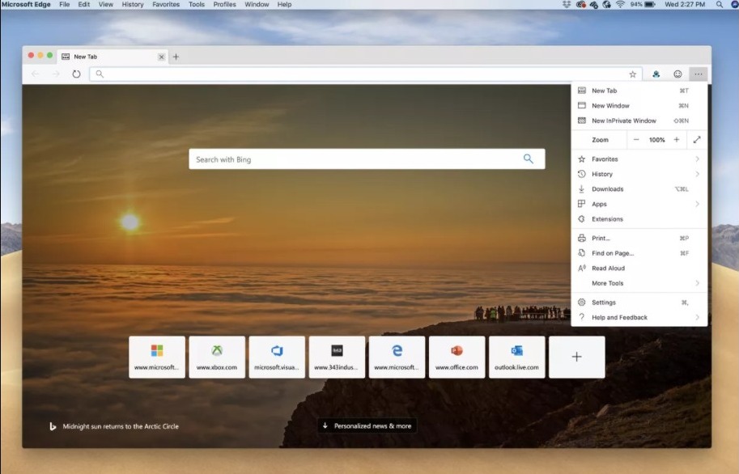Click the favorites star in address bar
Screen dimensions: 739x474
tap(633, 74)
